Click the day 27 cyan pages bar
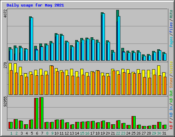175x137 pixels. pyautogui.click(x=145, y=58)
